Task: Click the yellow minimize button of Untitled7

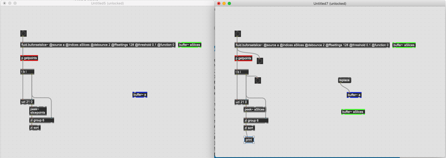Action: click(224, 3)
